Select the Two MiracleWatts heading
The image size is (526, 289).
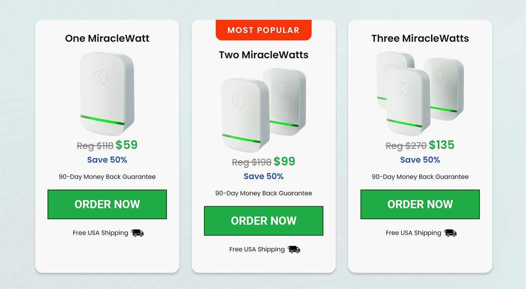pos(263,55)
